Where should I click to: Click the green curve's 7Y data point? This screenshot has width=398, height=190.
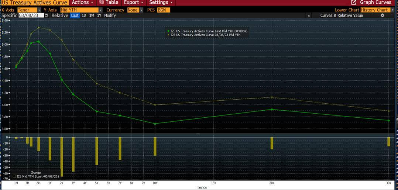pyautogui.click(x=120, y=115)
